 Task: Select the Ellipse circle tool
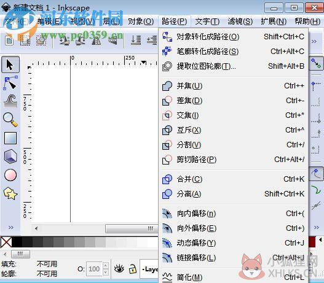pyautogui.click(x=10, y=175)
